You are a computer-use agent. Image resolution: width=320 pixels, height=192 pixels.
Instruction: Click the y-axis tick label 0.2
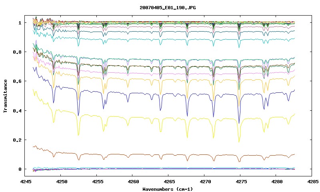click(17, 140)
